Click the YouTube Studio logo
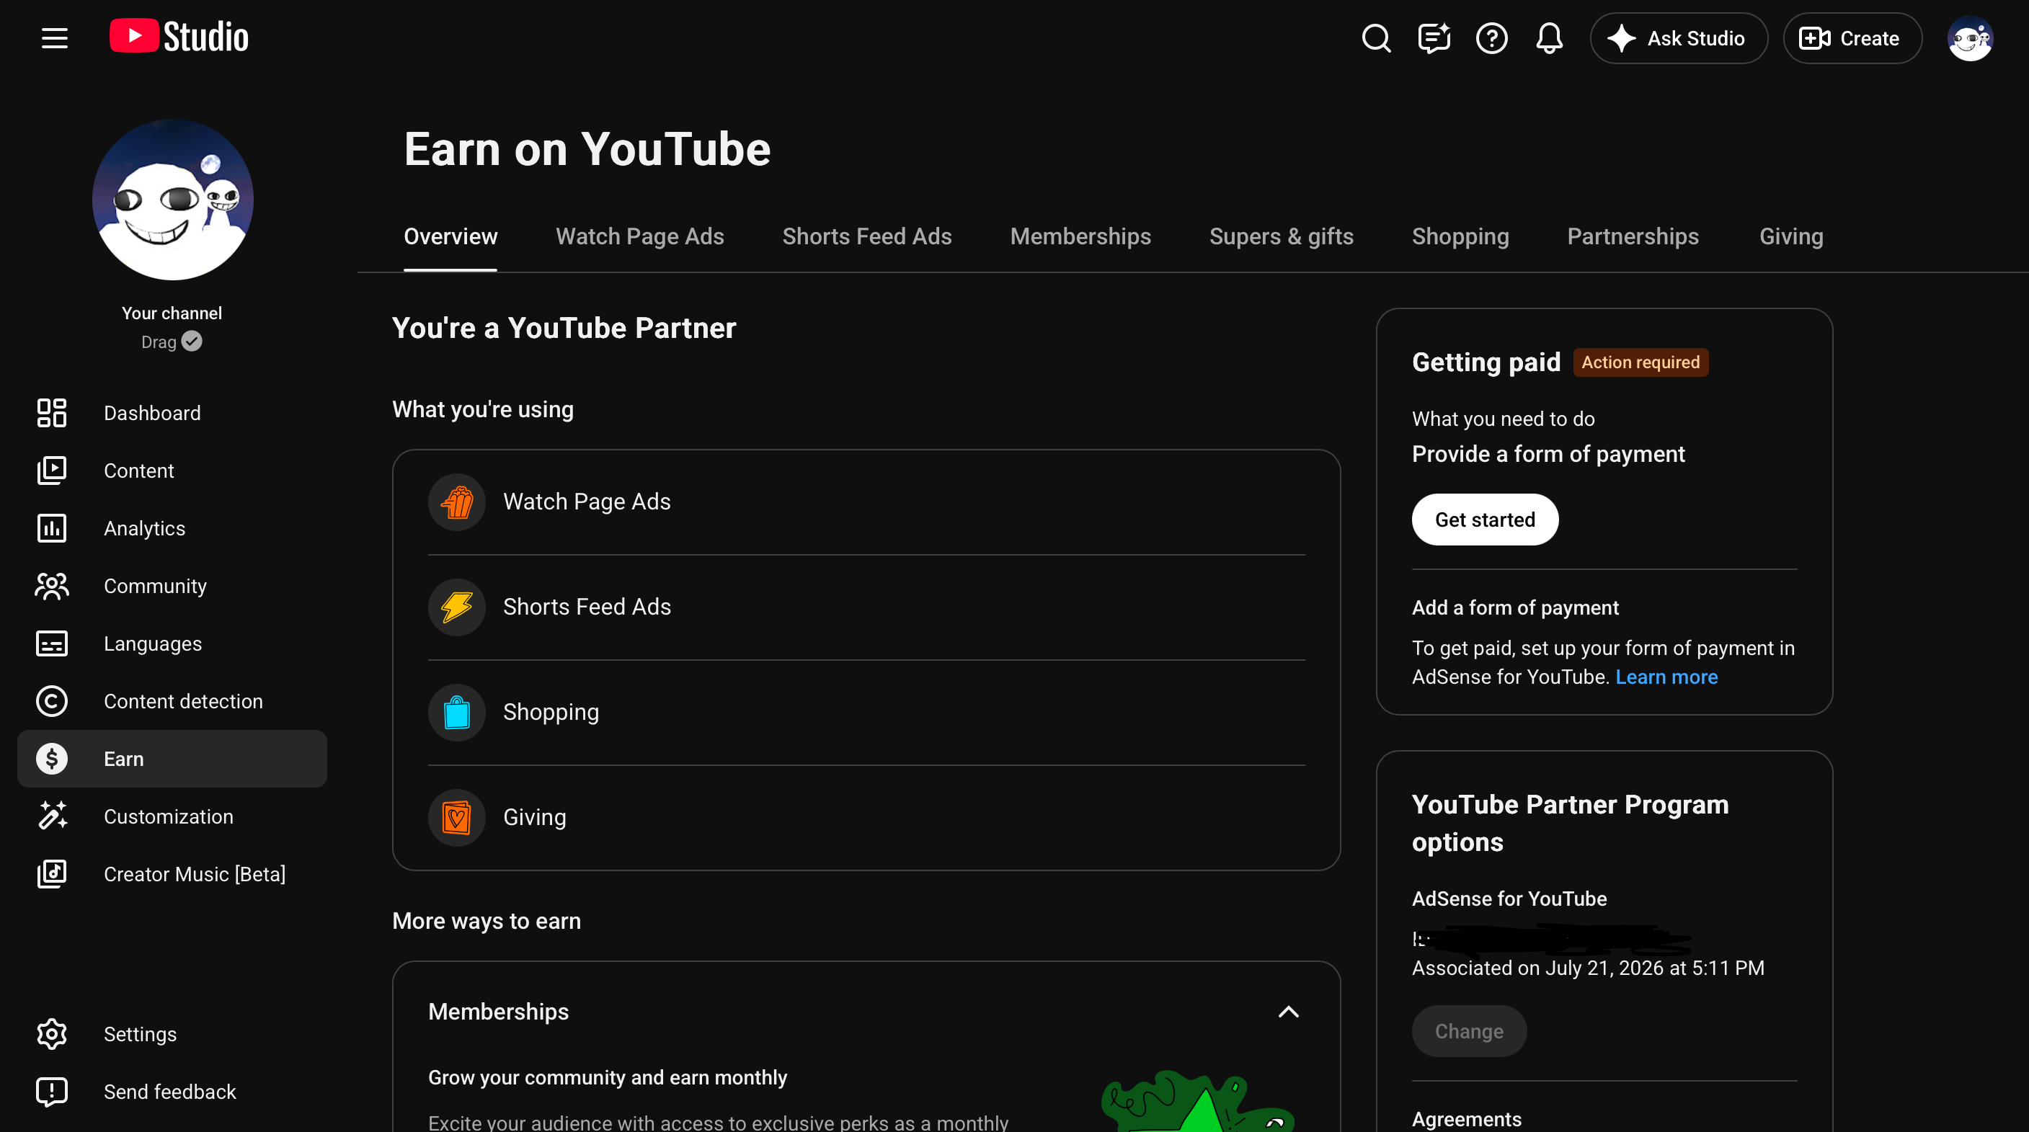This screenshot has width=2029, height=1132. (x=179, y=37)
